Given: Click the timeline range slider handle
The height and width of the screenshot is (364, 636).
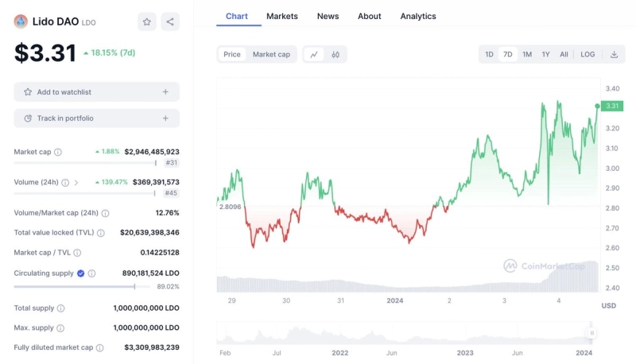Looking at the screenshot, I should [591, 333].
